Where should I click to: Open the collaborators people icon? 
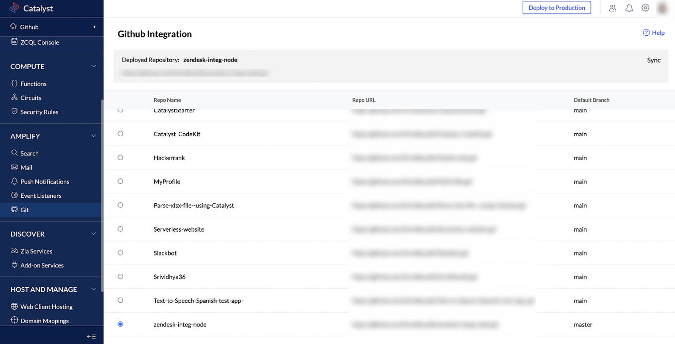point(613,8)
